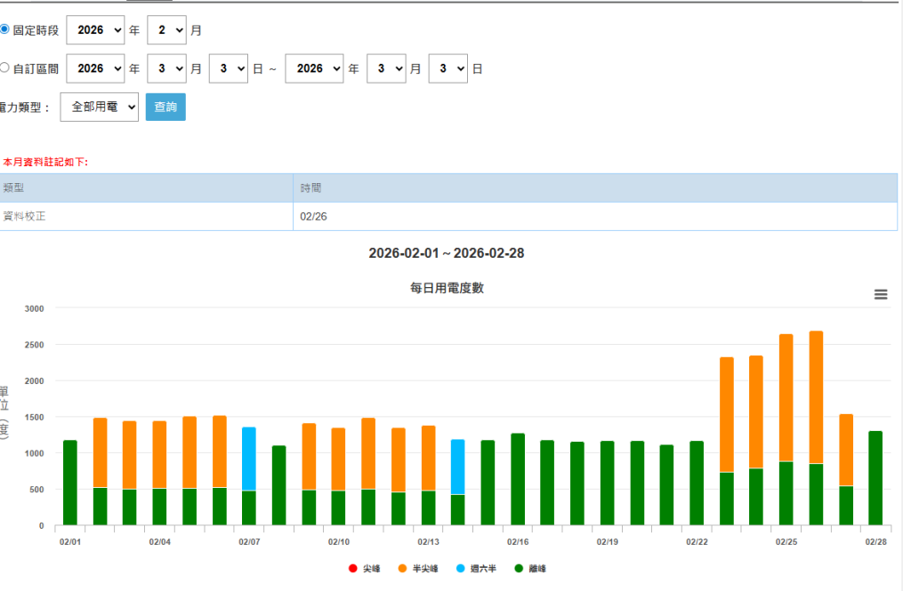Open the custom range end year dropdown
The width and height of the screenshot is (911, 591).
pos(314,68)
